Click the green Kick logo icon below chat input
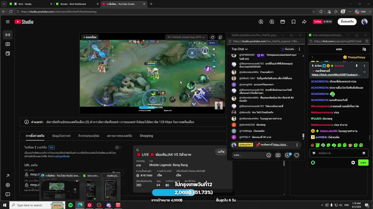 (x=313, y=163)
